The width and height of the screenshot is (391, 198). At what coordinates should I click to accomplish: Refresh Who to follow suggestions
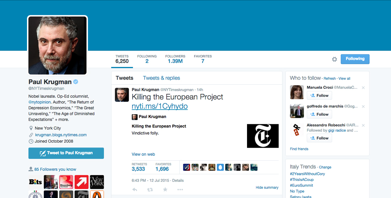(x=330, y=78)
